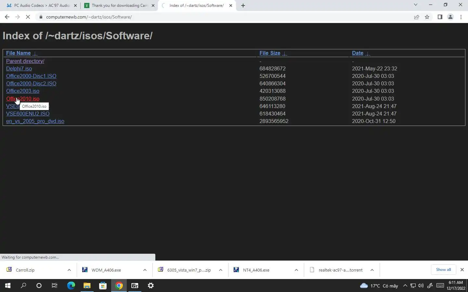Open Task View
The image size is (468, 292).
tap(55, 286)
